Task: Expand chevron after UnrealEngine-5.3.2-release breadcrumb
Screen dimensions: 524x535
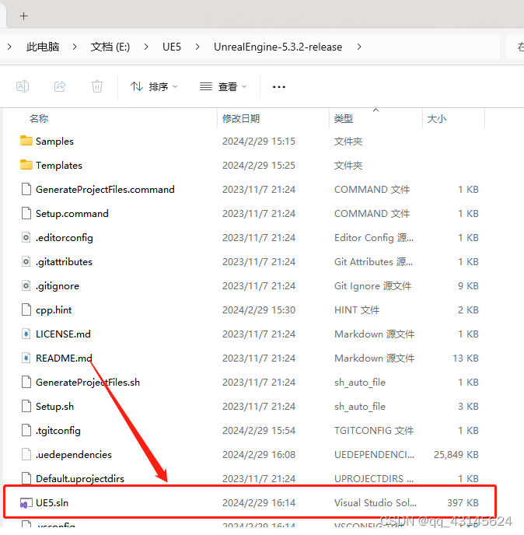Action: pos(359,47)
